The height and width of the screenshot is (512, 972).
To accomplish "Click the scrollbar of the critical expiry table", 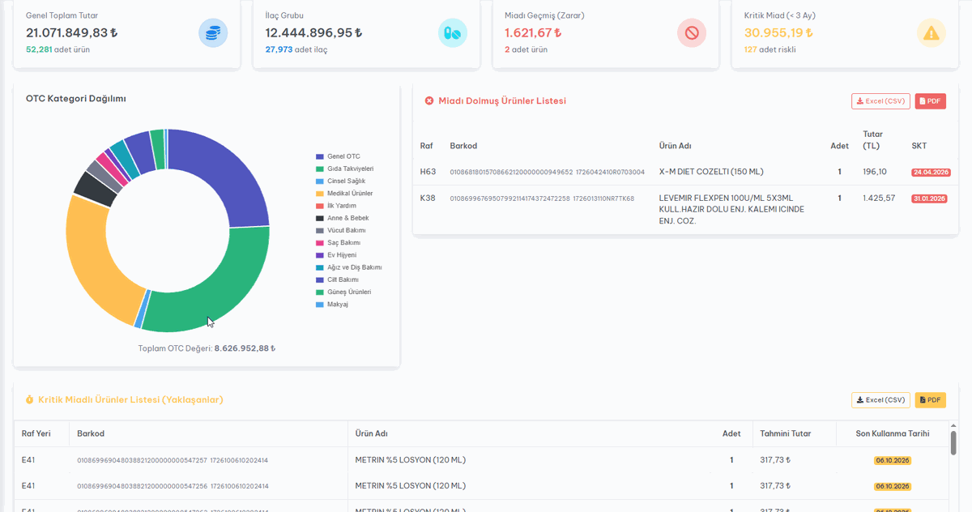I will (953, 443).
